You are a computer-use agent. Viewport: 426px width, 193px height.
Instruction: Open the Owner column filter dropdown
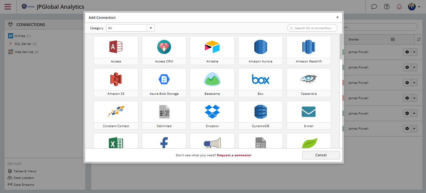[392, 40]
